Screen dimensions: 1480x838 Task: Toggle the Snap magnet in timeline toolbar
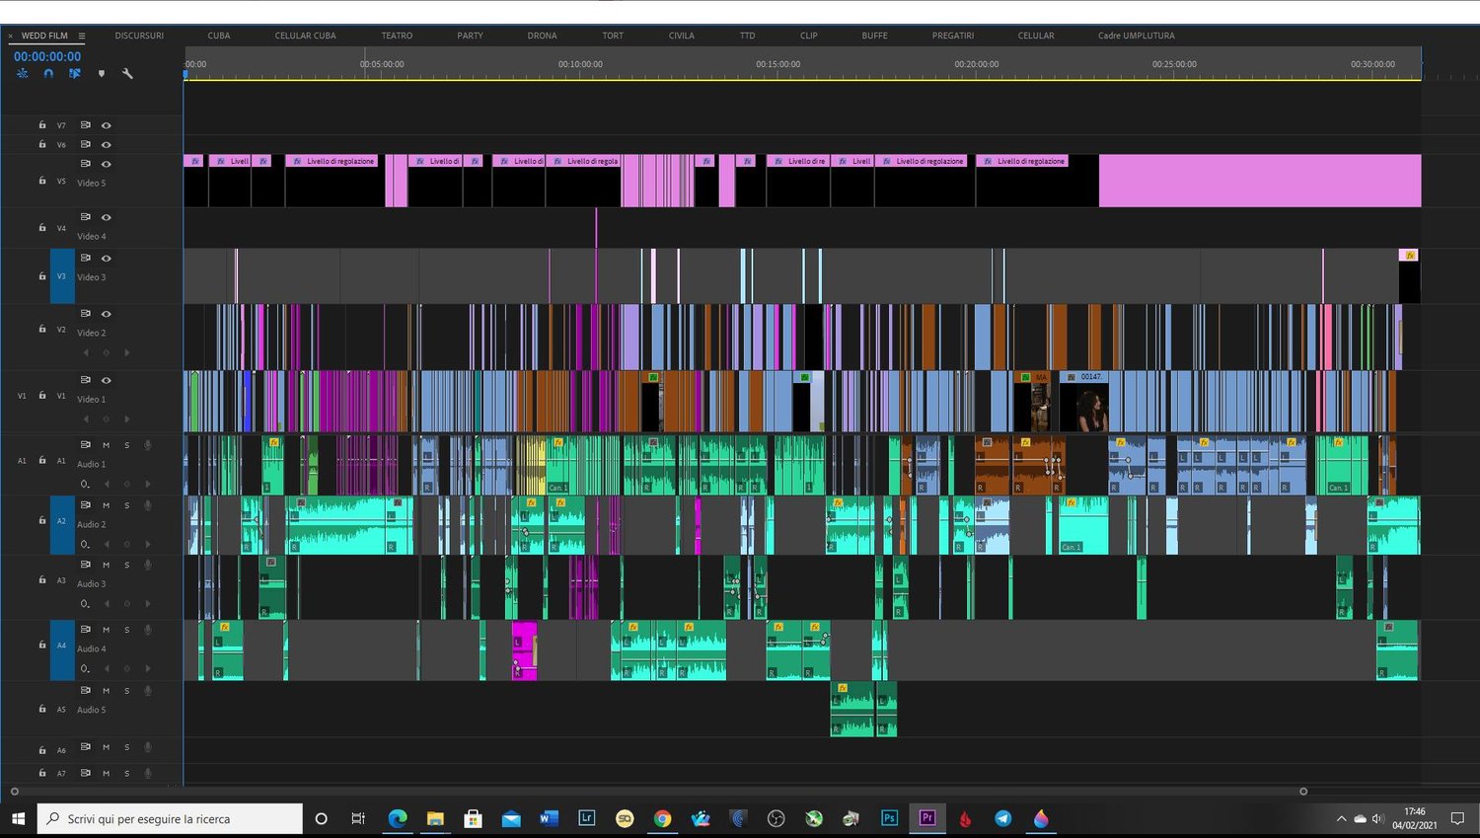pyautogui.click(x=48, y=73)
